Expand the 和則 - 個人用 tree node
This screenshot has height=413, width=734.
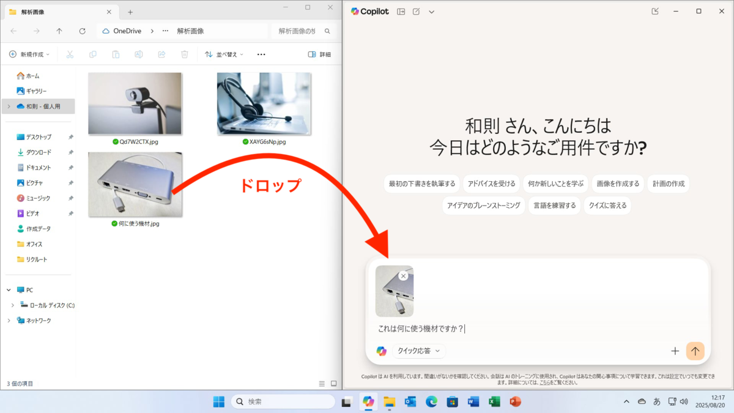(x=9, y=106)
